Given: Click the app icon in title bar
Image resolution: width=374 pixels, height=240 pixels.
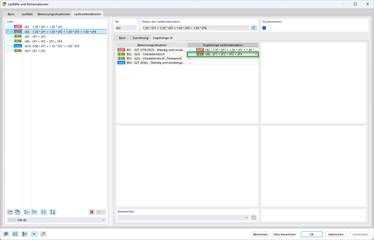Looking at the screenshot, I should [x=4, y=4].
